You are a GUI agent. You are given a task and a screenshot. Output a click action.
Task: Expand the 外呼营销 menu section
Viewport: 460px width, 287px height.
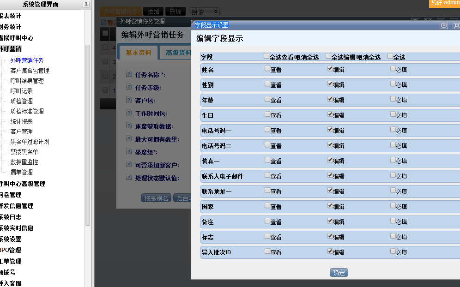pos(11,49)
